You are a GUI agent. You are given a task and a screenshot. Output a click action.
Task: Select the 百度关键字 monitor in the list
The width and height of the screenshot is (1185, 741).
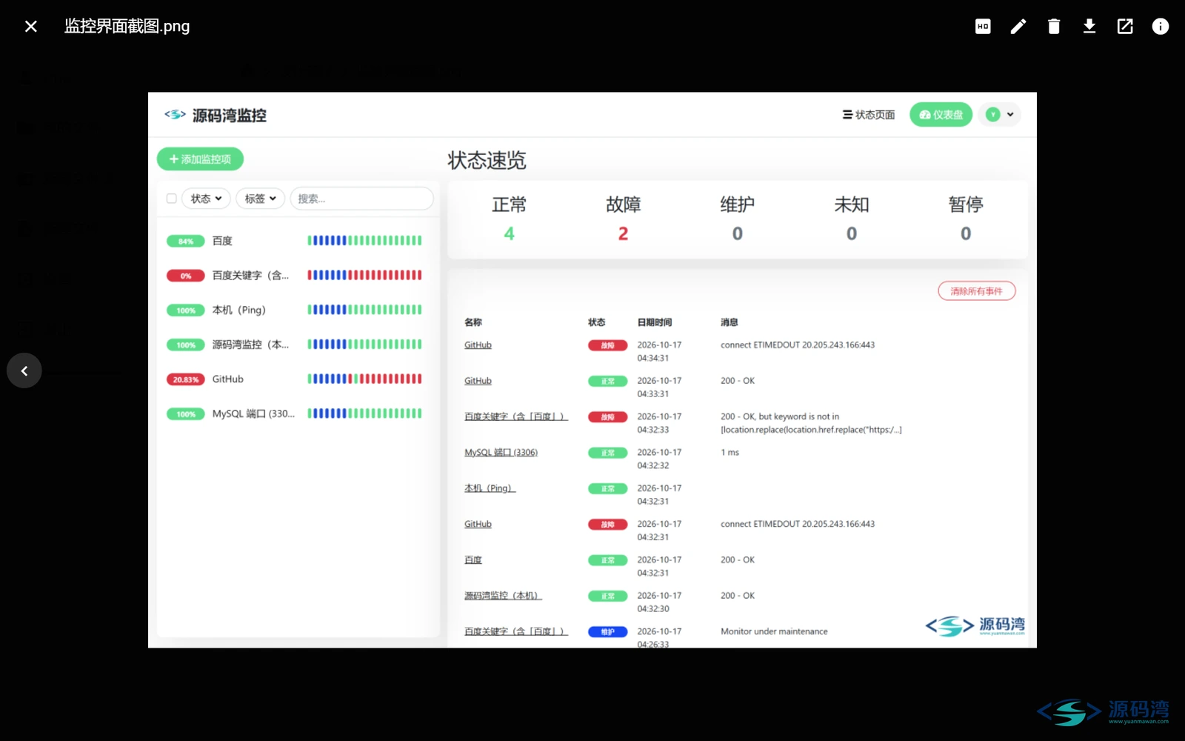pos(298,276)
